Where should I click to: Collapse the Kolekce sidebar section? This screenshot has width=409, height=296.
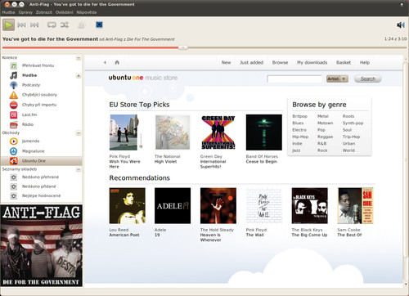[79, 58]
